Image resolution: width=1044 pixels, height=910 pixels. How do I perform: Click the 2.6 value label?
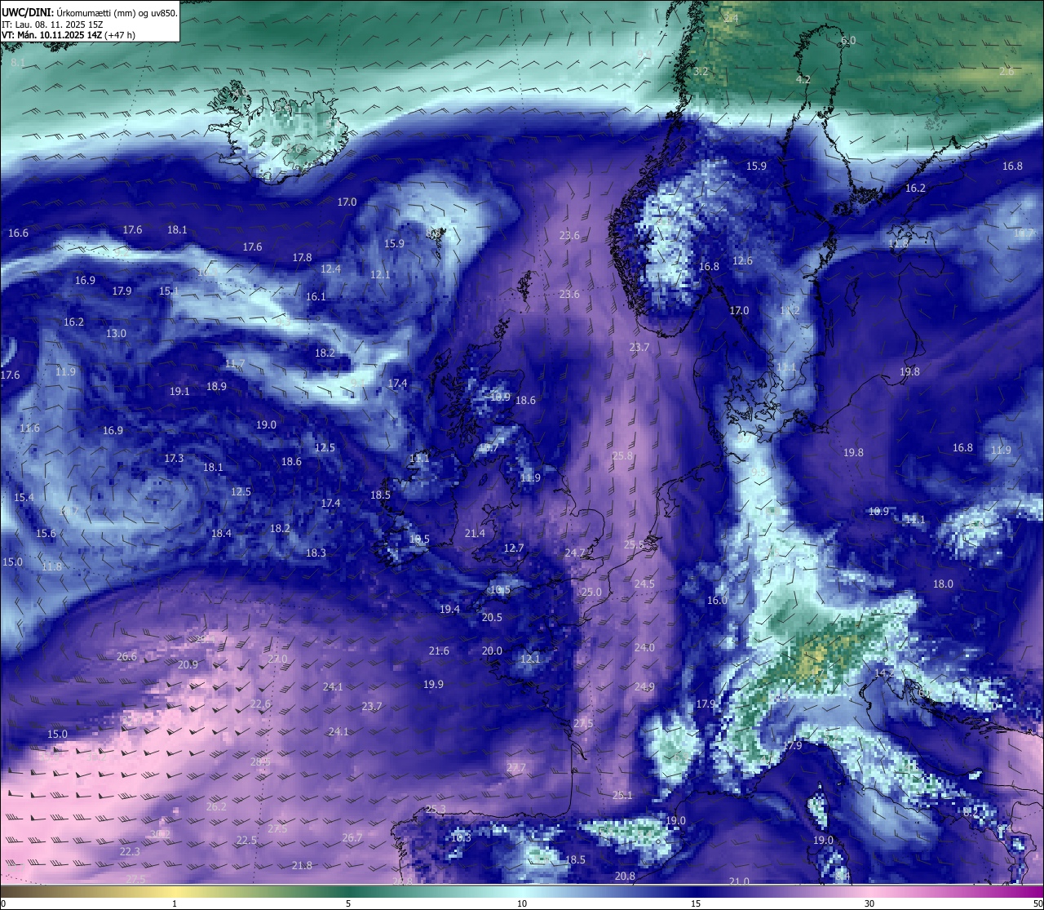[1007, 71]
